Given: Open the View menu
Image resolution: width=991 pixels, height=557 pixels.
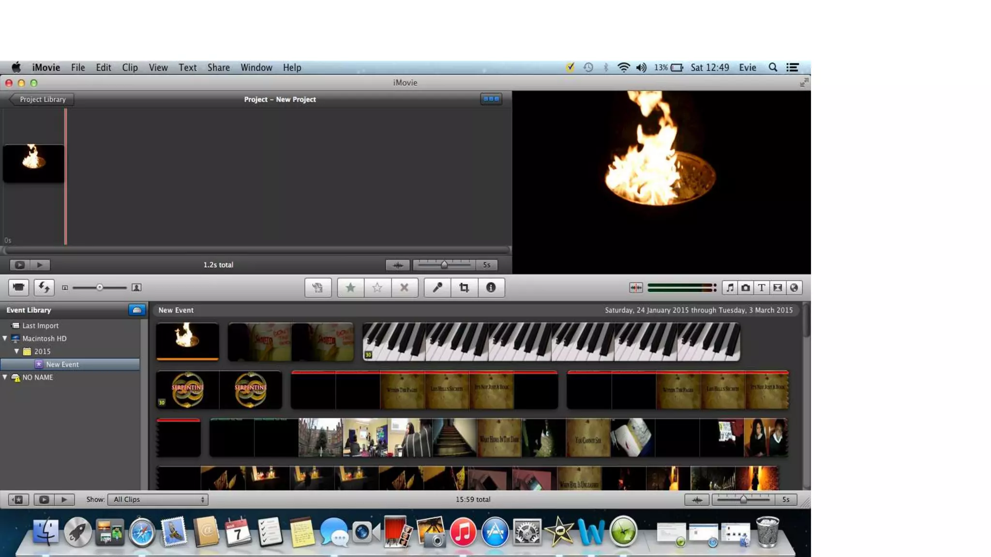Looking at the screenshot, I should coord(158,68).
